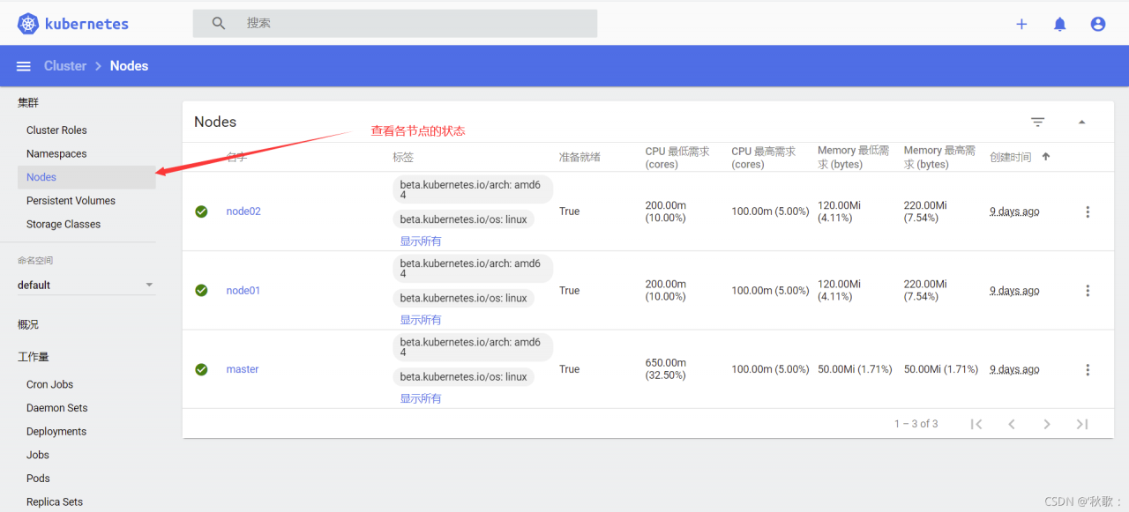Open the three-dot menu for node01
This screenshot has width=1129, height=512.
coord(1088,290)
